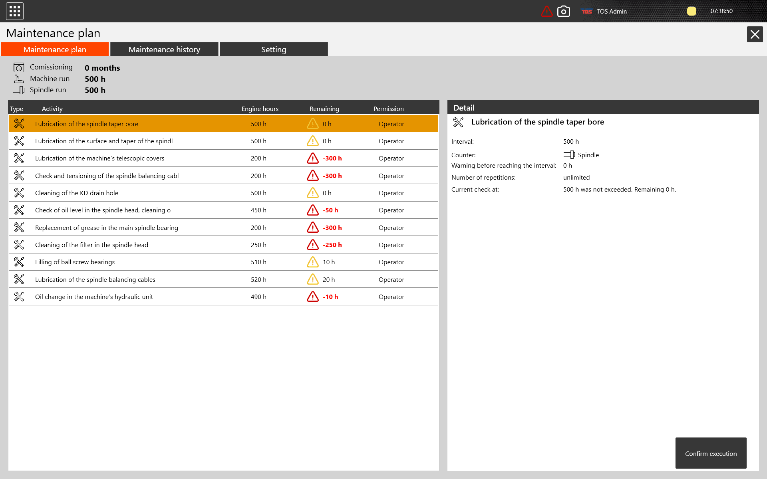Click wrench icon of KD drain hole row
Image resolution: width=767 pixels, height=479 pixels.
tap(19, 193)
